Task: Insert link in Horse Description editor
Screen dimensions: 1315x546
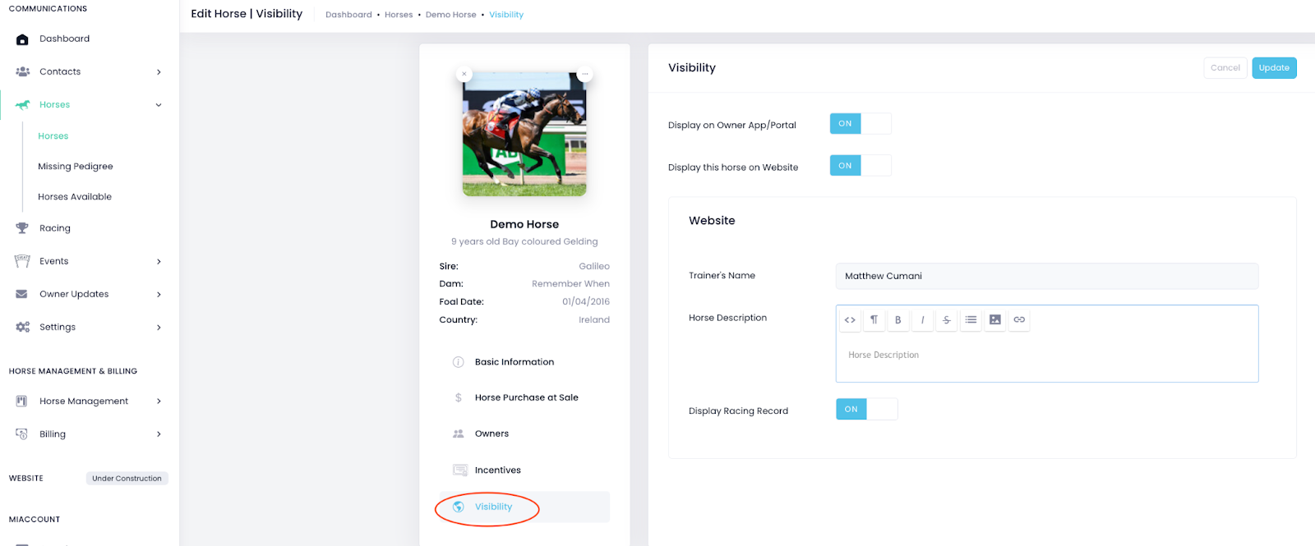Action: click(1019, 320)
